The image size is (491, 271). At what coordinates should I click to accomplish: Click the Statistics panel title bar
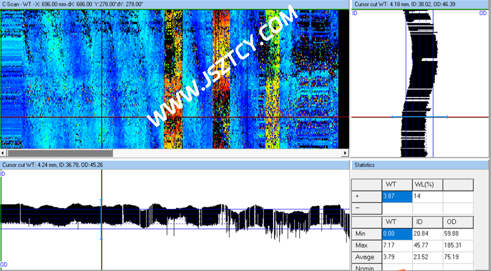coord(420,165)
